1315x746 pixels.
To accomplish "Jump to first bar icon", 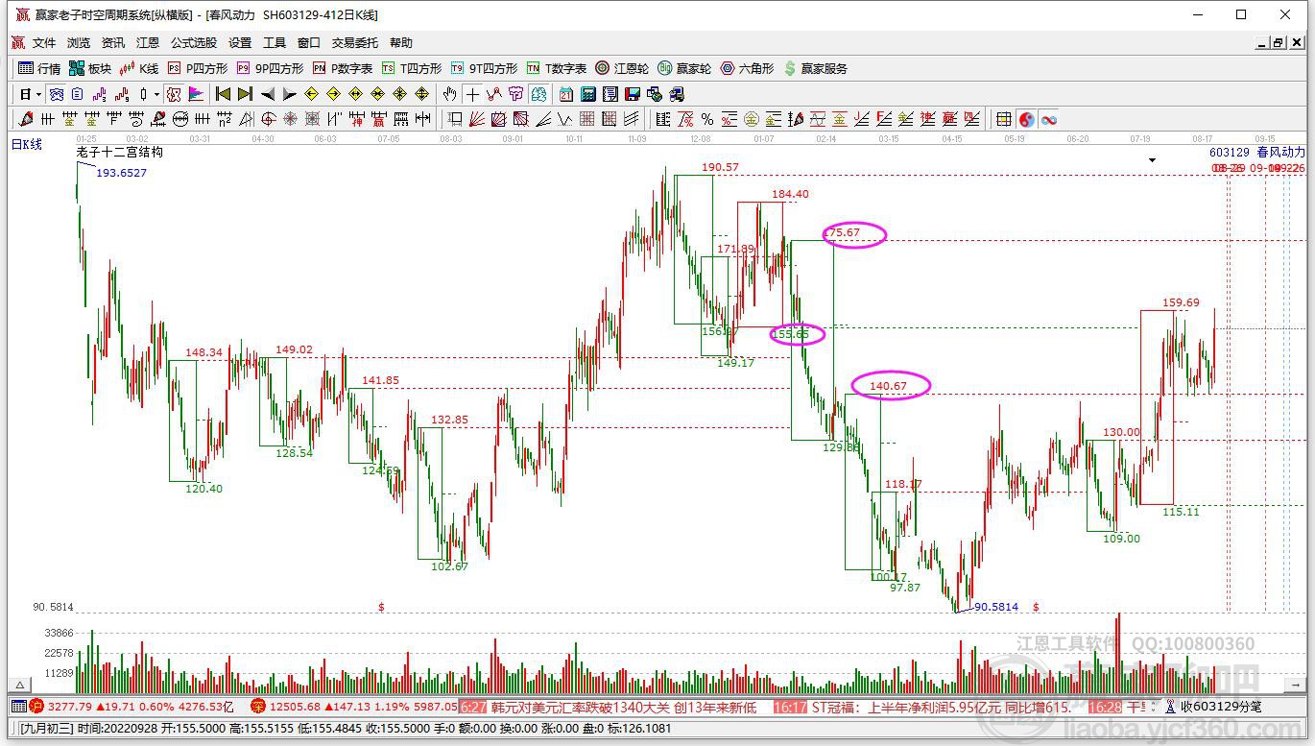I will [x=222, y=94].
